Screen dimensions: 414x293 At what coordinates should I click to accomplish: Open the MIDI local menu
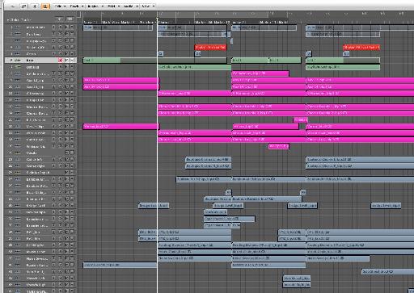113,6
